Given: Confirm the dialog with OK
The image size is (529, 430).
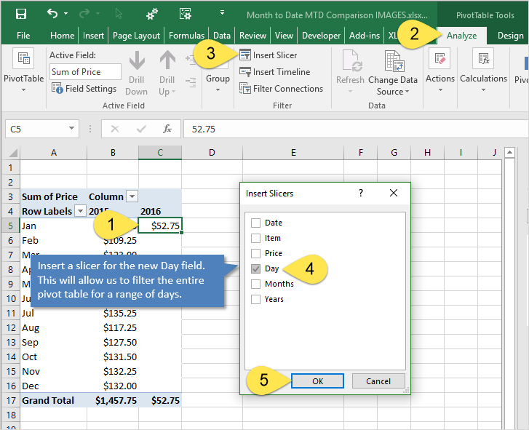Looking at the screenshot, I should pos(317,381).
